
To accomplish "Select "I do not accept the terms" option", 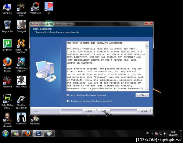I will click(68, 101).
